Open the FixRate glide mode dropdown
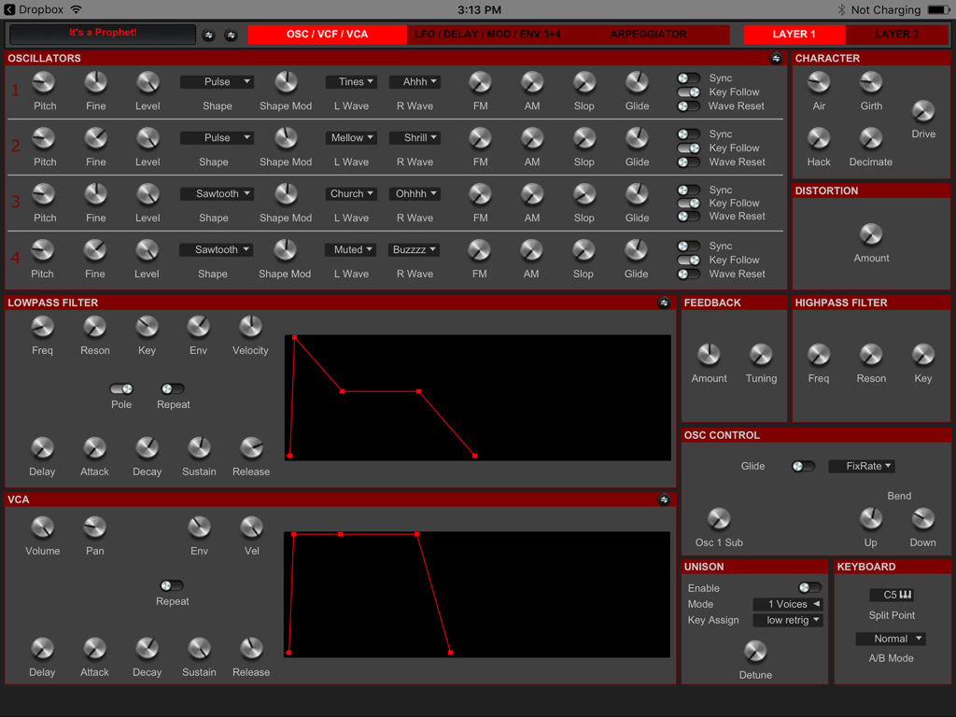The height and width of the screenshot is (717, 956). point(861,466)
